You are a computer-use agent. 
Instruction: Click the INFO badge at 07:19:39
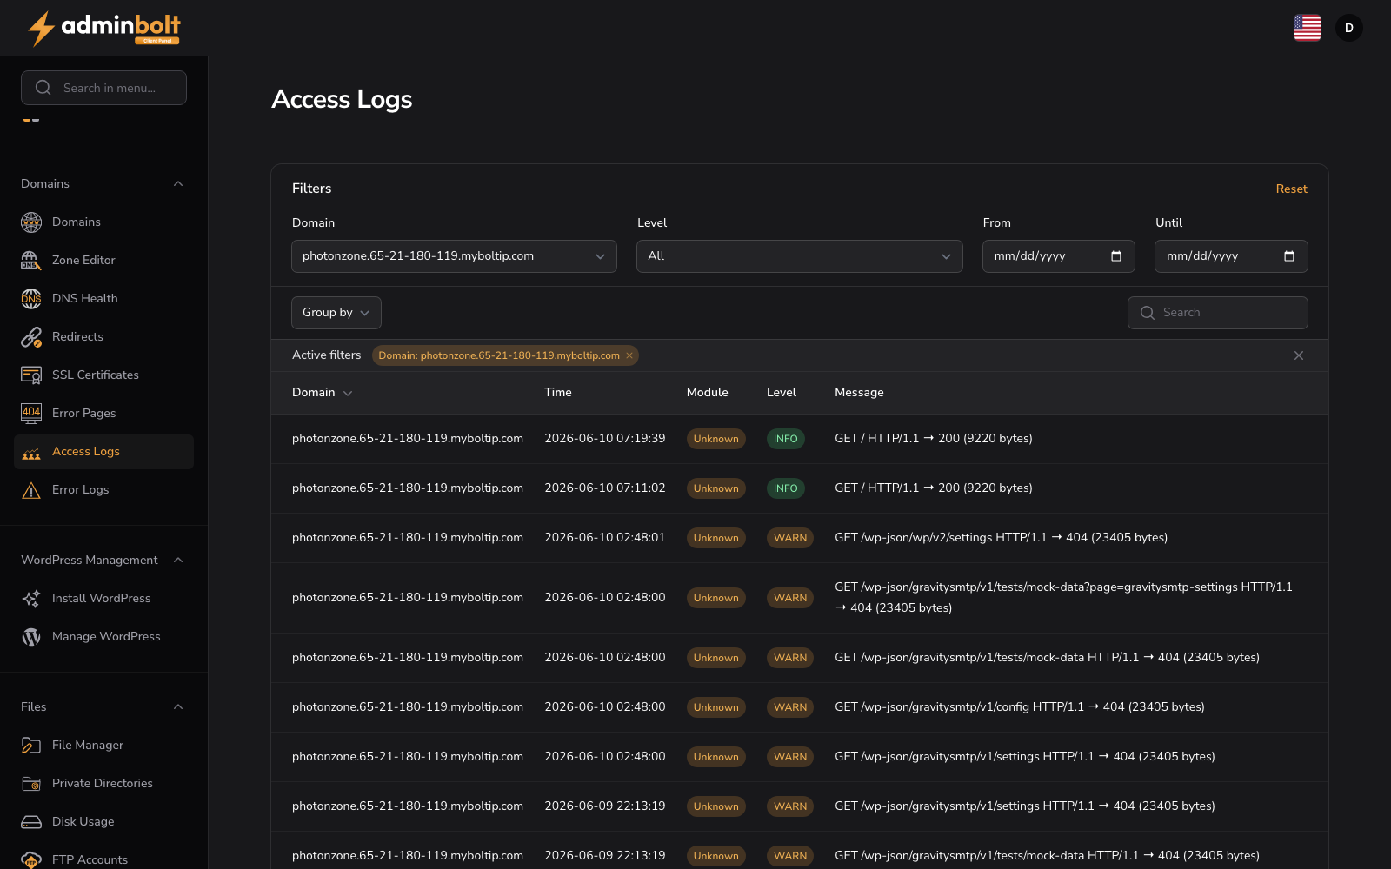pos(786,439)
